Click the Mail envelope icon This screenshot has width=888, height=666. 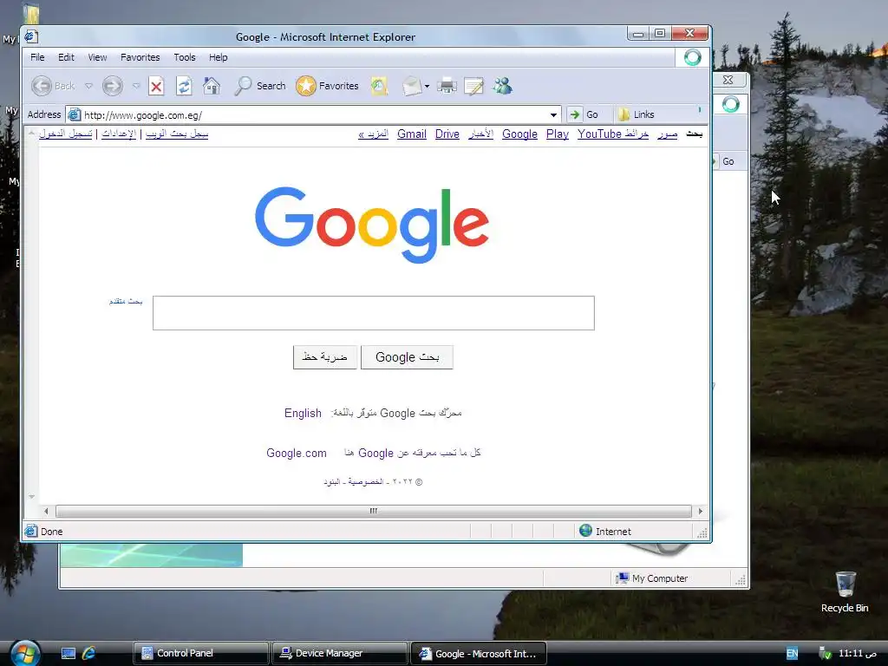pos(411,86)
